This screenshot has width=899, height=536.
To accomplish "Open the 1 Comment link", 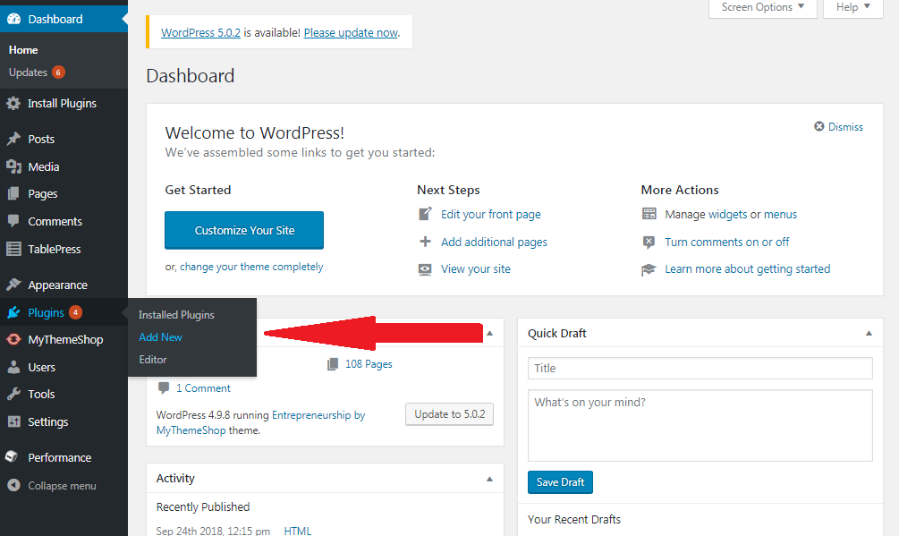I will pyautogui.click(x=203, y=388).
